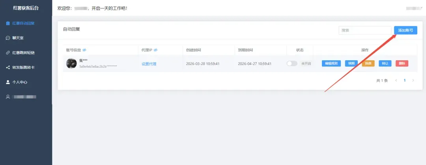Click the red 删除 button

click(x=402, y=63)
